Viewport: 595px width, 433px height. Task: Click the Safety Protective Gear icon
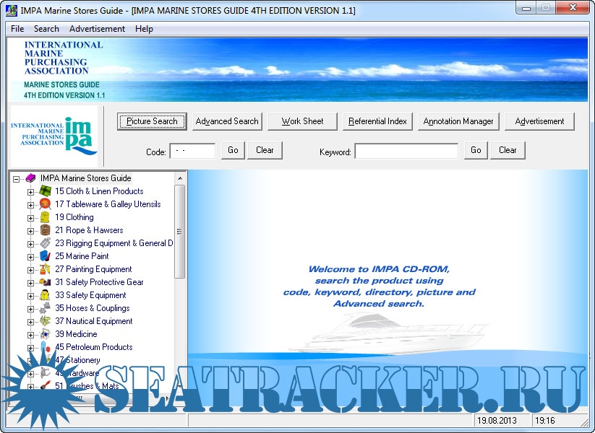45,282
